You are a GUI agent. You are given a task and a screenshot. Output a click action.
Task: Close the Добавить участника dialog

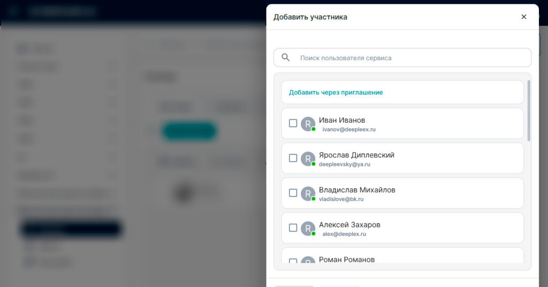[x=523, y=17]
